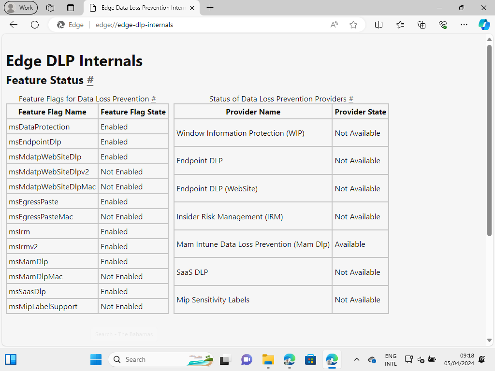Open Browser essentials

[x=442, y=25]
